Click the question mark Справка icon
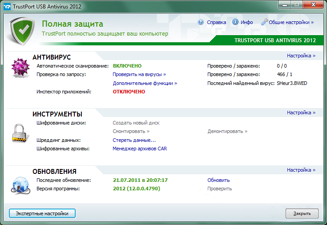The width and height of the screenshot is (327, 225). (x=201, y=22)
